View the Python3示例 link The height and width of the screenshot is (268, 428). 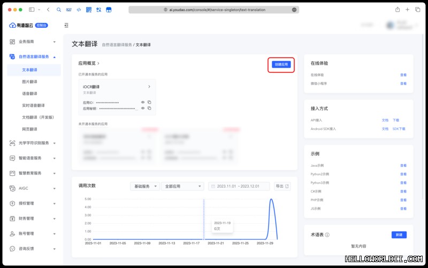pyautogui.click(x=403, y=183)
